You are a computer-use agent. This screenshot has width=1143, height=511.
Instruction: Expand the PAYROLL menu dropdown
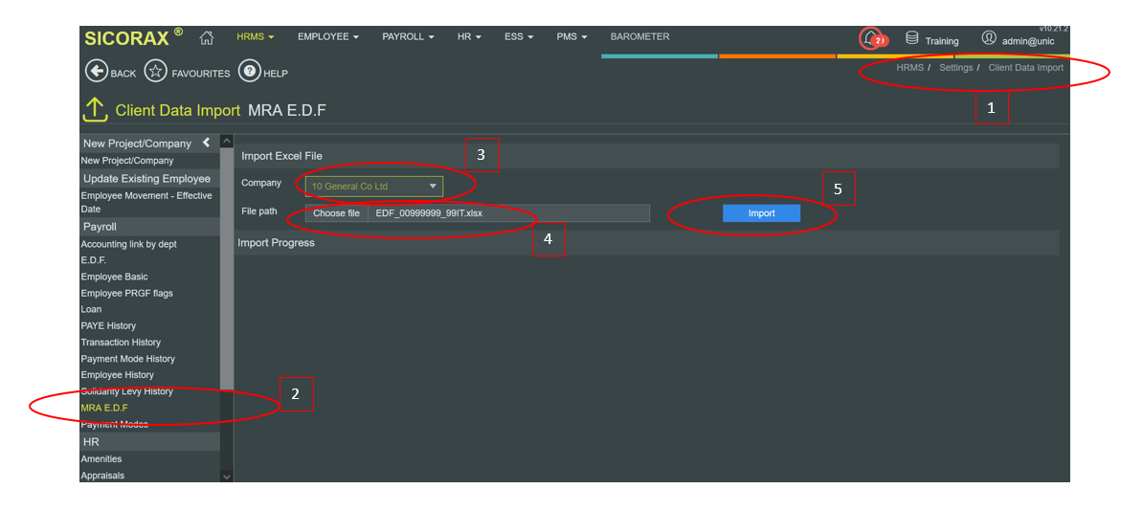point(408,37)
